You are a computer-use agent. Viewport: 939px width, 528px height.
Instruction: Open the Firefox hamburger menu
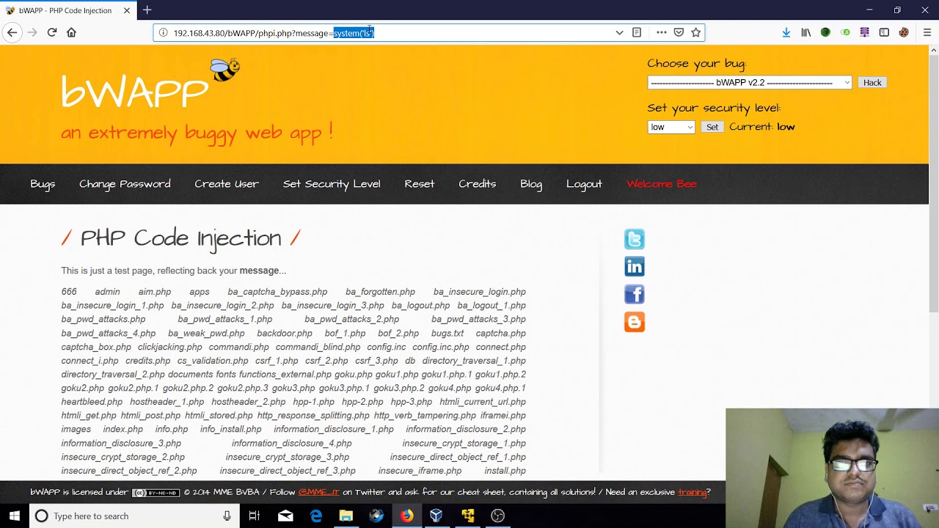tap(927, 32)
